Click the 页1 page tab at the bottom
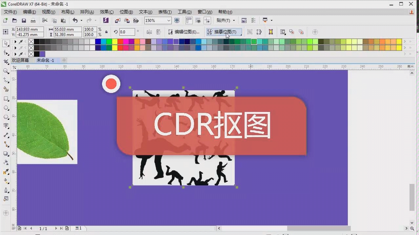The width and height of the screenshot is (419, 235). [x=78, y=228]
